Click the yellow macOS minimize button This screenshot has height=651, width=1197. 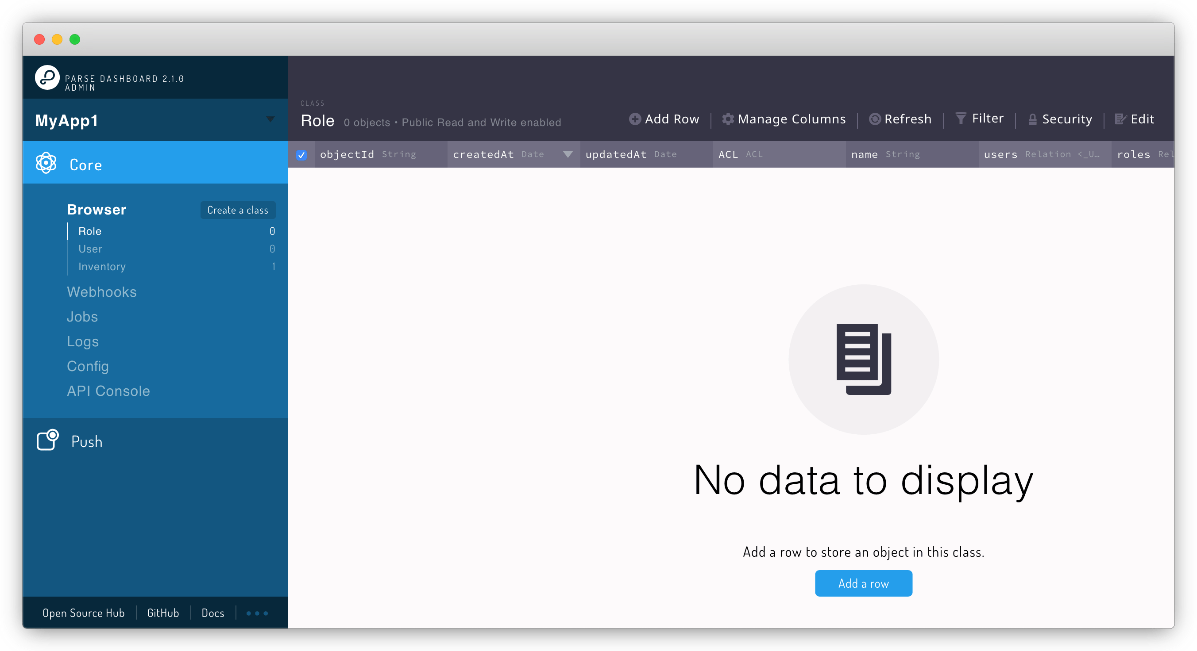57,39
